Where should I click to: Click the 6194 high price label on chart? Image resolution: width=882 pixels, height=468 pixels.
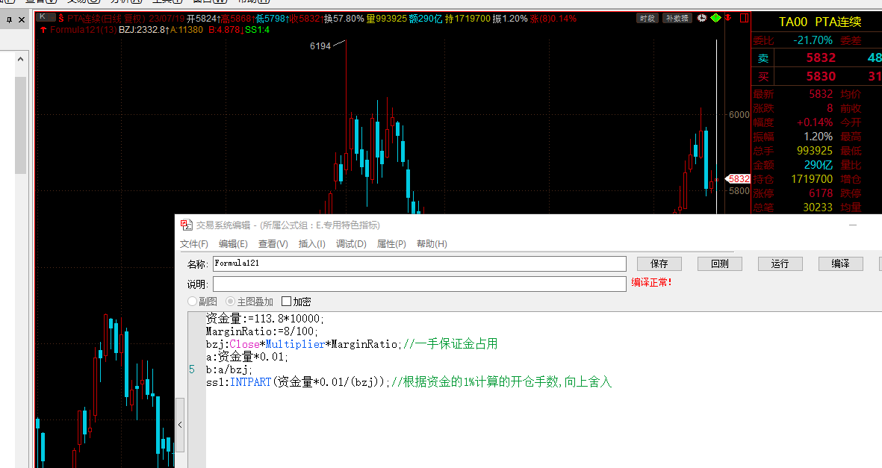(x=320, y=46)
